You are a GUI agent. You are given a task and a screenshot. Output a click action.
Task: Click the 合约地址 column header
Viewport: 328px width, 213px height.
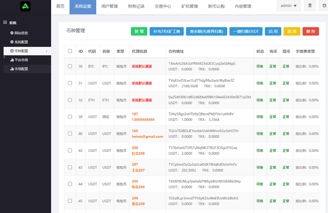(x=176, y=51)
